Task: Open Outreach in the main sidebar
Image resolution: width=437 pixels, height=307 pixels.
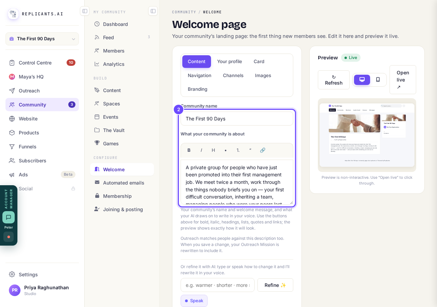Action: [42, 90]
